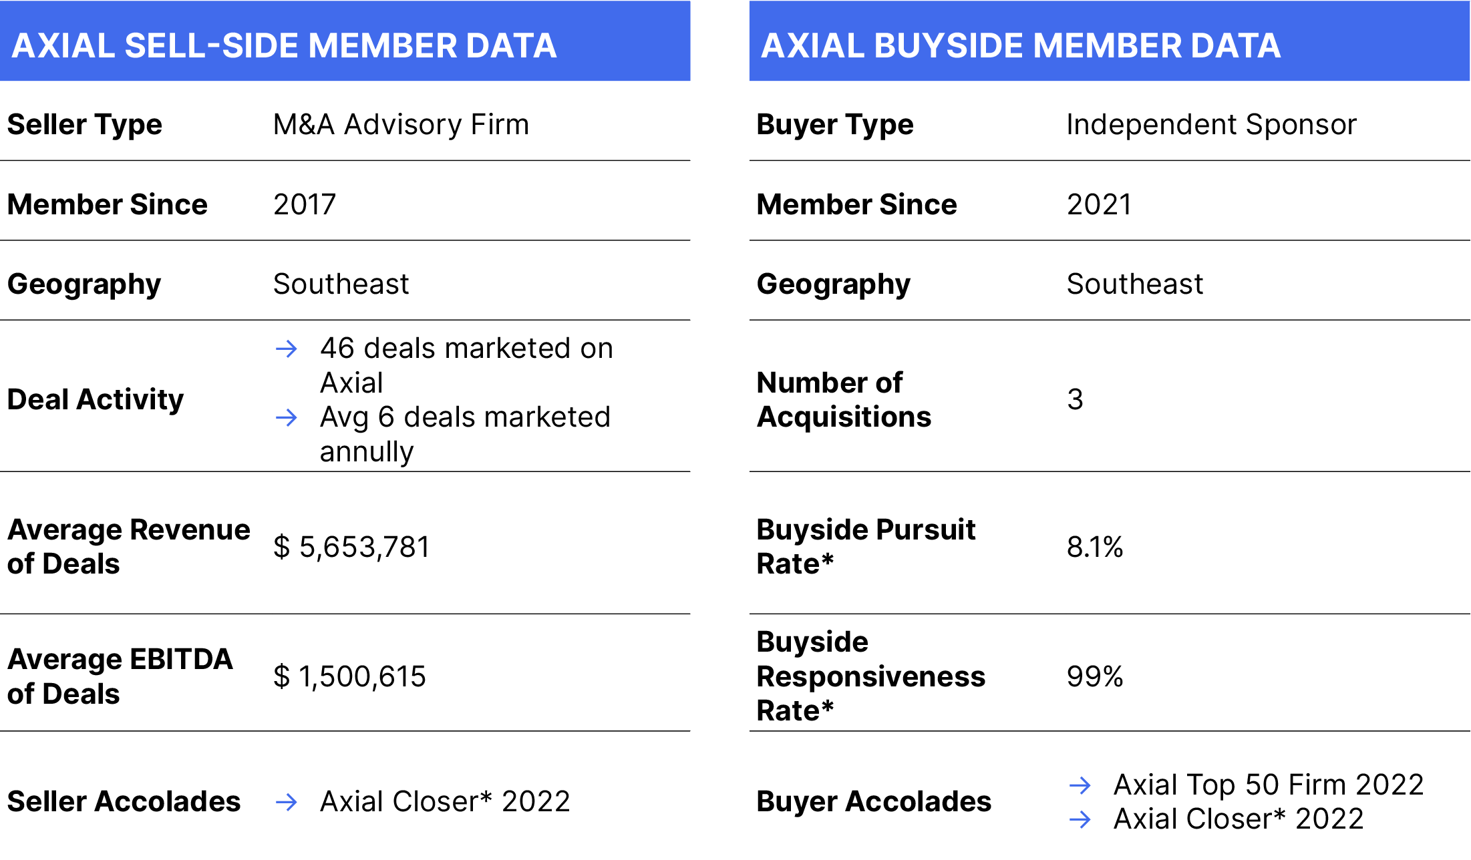Click the arrow beside "Avg 6 deals marketed"

pyautogui.click(x=287, y=418)
